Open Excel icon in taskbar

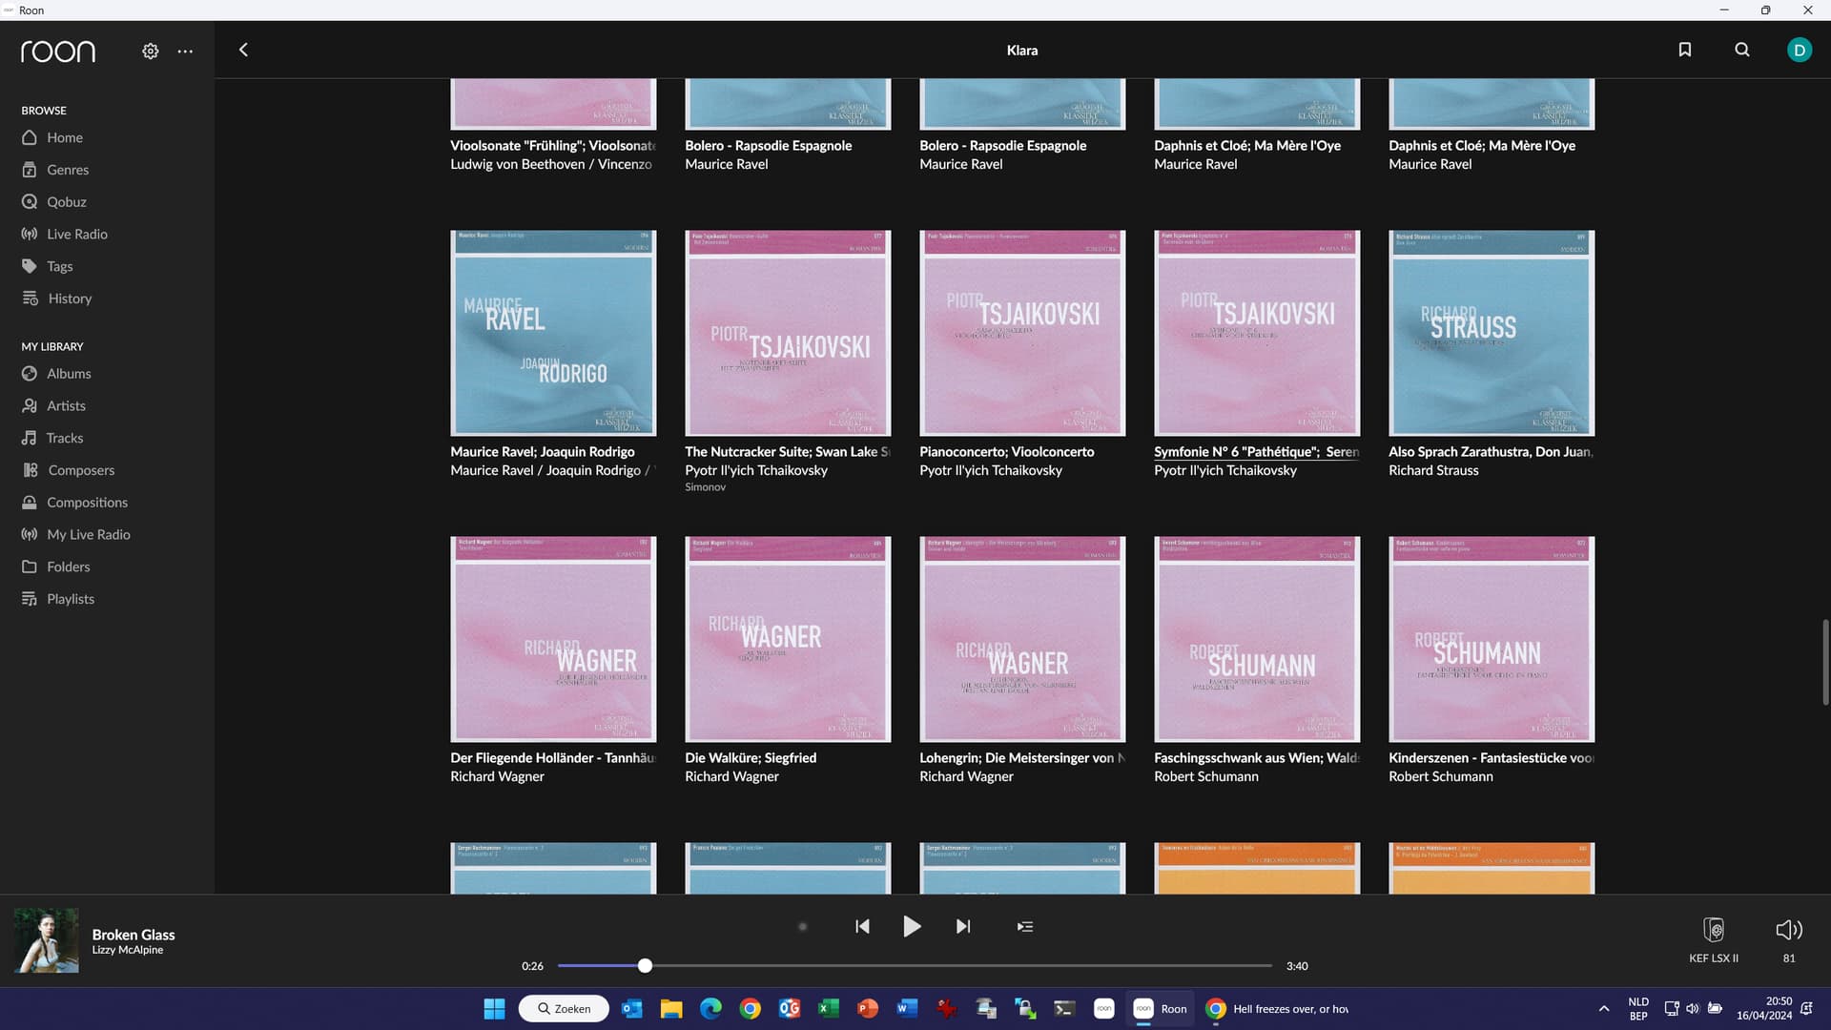pyautogui.click(x=829, y=1009)
